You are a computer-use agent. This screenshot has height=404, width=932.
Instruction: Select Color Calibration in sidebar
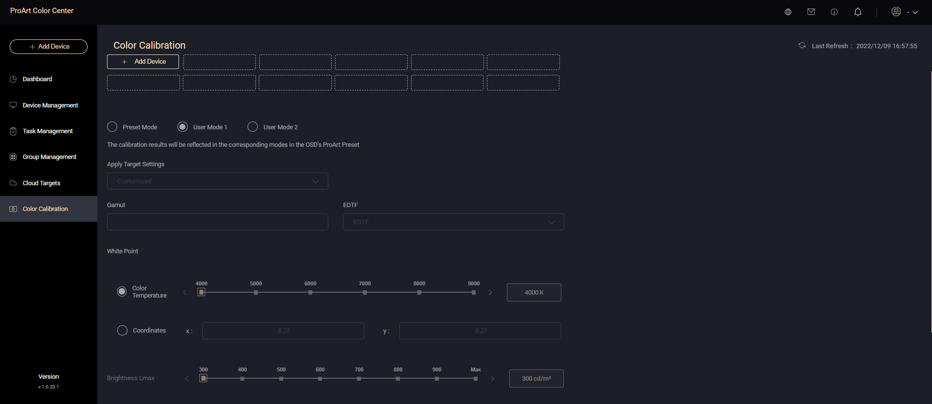(x=49, y=209)
